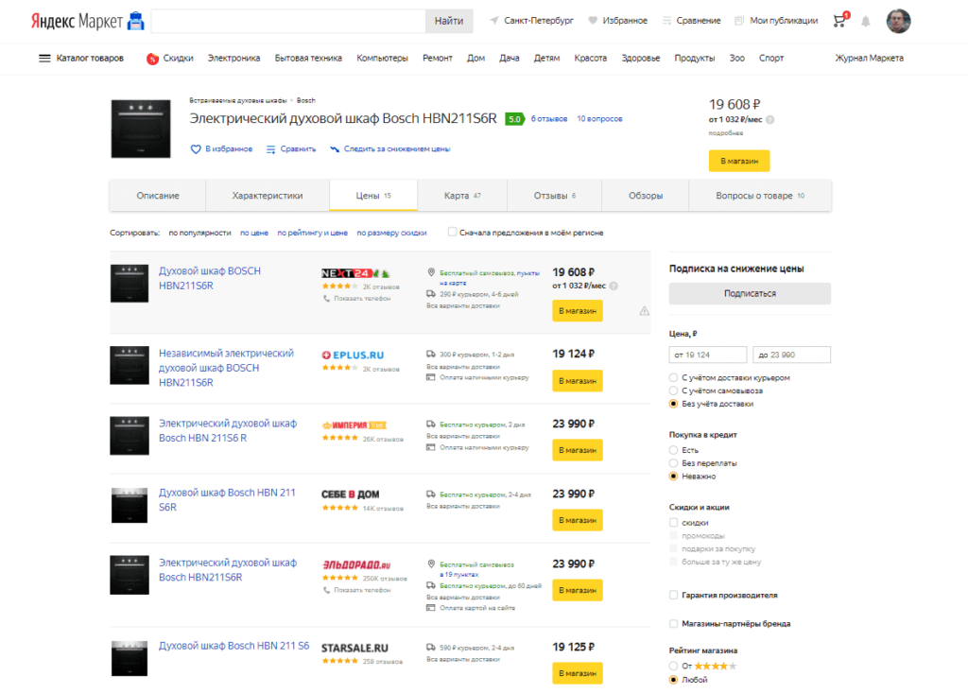
Task: Click the notifications bell icon
Action: click(865, 21)
